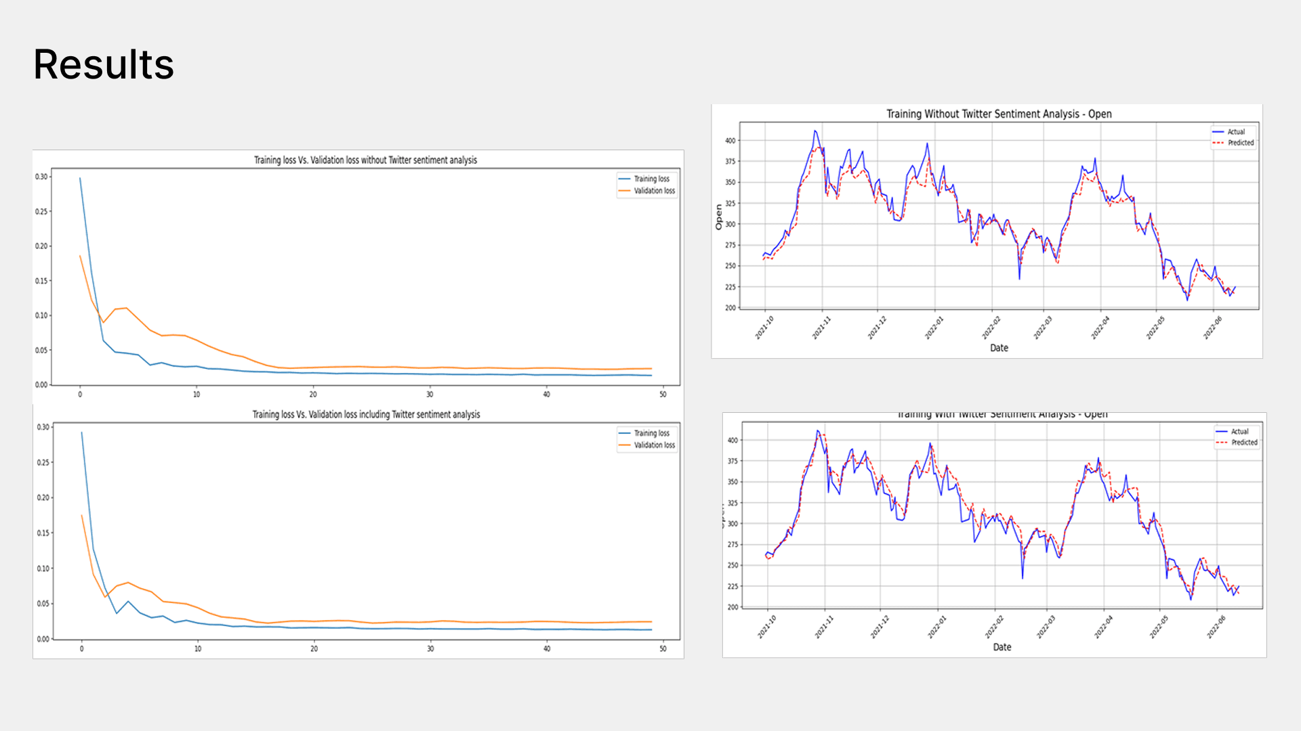
Task: Click "Validation loss" legend entry in including-Twitter loss chart
Action: tap(654, 445)
